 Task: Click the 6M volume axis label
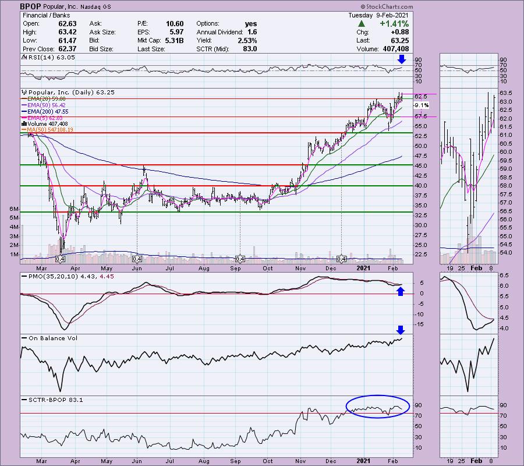pos(14,209)
